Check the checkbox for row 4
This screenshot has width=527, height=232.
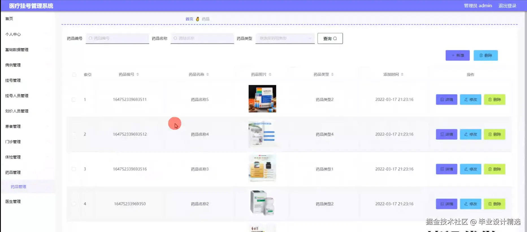(73, 204)
